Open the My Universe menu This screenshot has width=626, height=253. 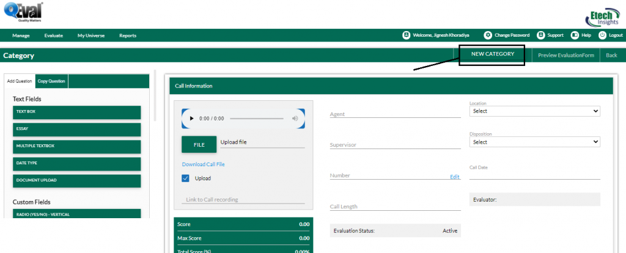point(91,35)
